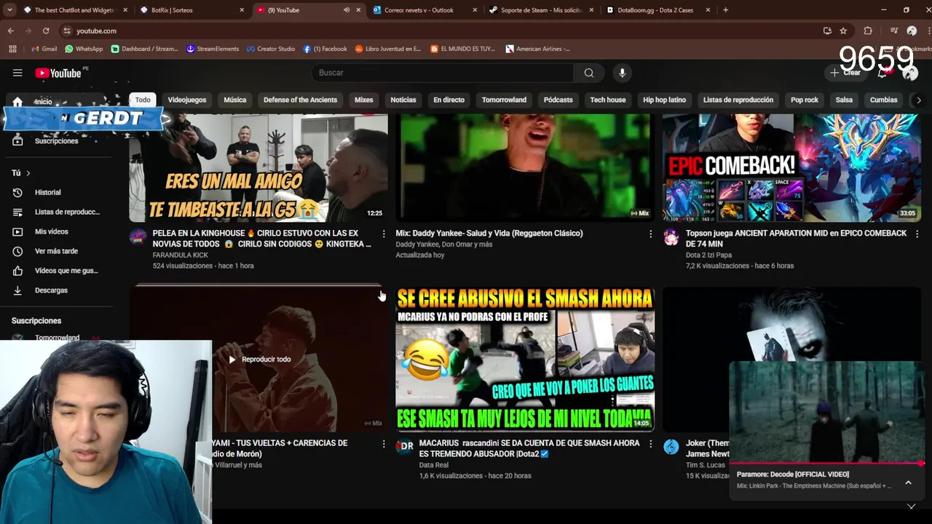Open the YouTube hamburger guide menu

(x=17, y=73)
